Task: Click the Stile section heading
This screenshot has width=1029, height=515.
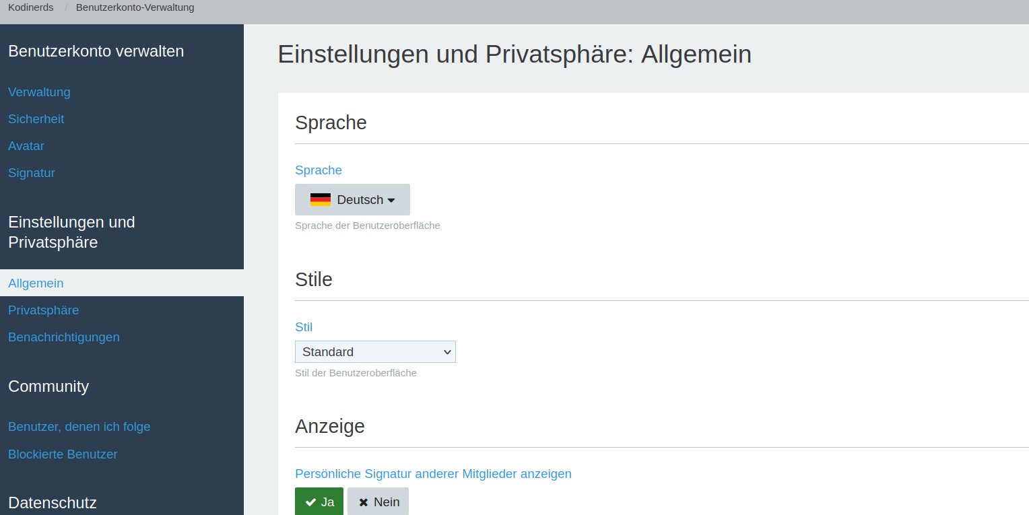Action: [314, 279]
